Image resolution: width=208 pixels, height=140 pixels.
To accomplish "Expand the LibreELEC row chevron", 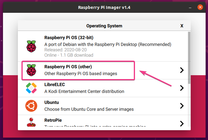I will click(182, 88).
